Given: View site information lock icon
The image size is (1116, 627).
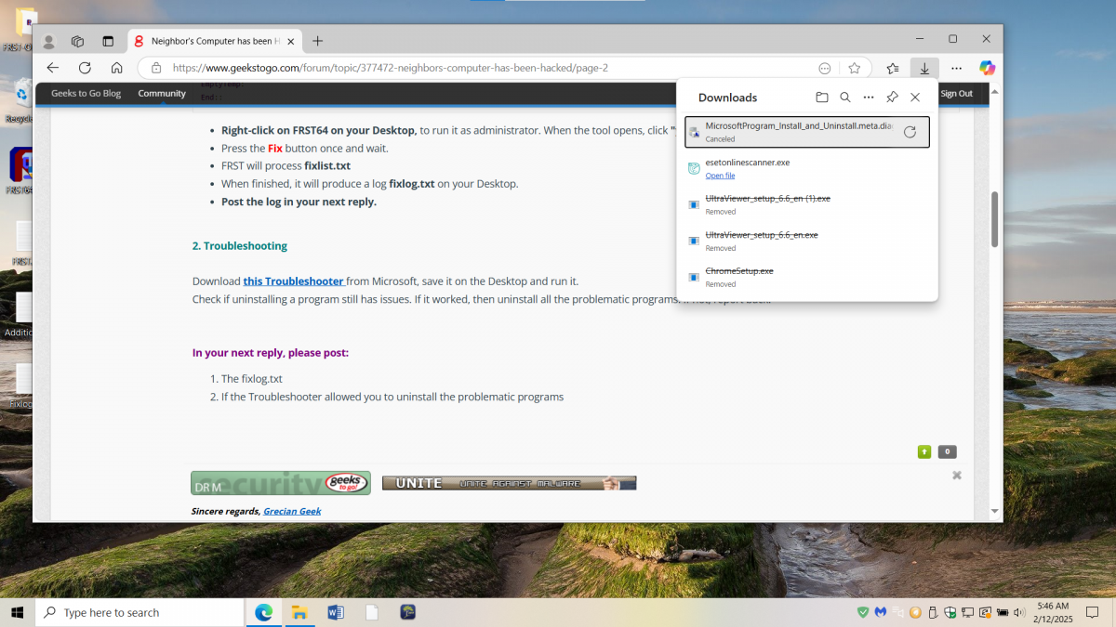Looking at the screenshot, I should click(156, 68).
